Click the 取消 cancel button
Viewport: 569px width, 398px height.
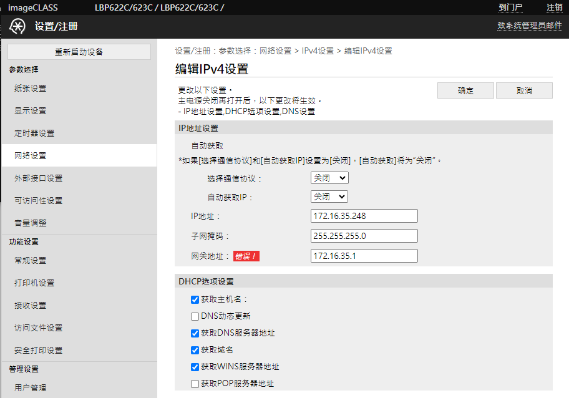pyautogui.click(x=524, y=90)
